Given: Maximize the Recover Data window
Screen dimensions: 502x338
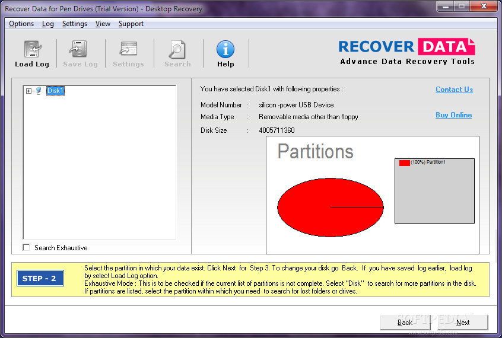Looking at the screenshot, I should (x=461, y=6).
